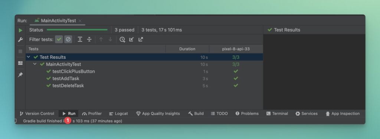Click the Tests column header
The height and width of the screenshot is (139, 380).
[95, 49]
